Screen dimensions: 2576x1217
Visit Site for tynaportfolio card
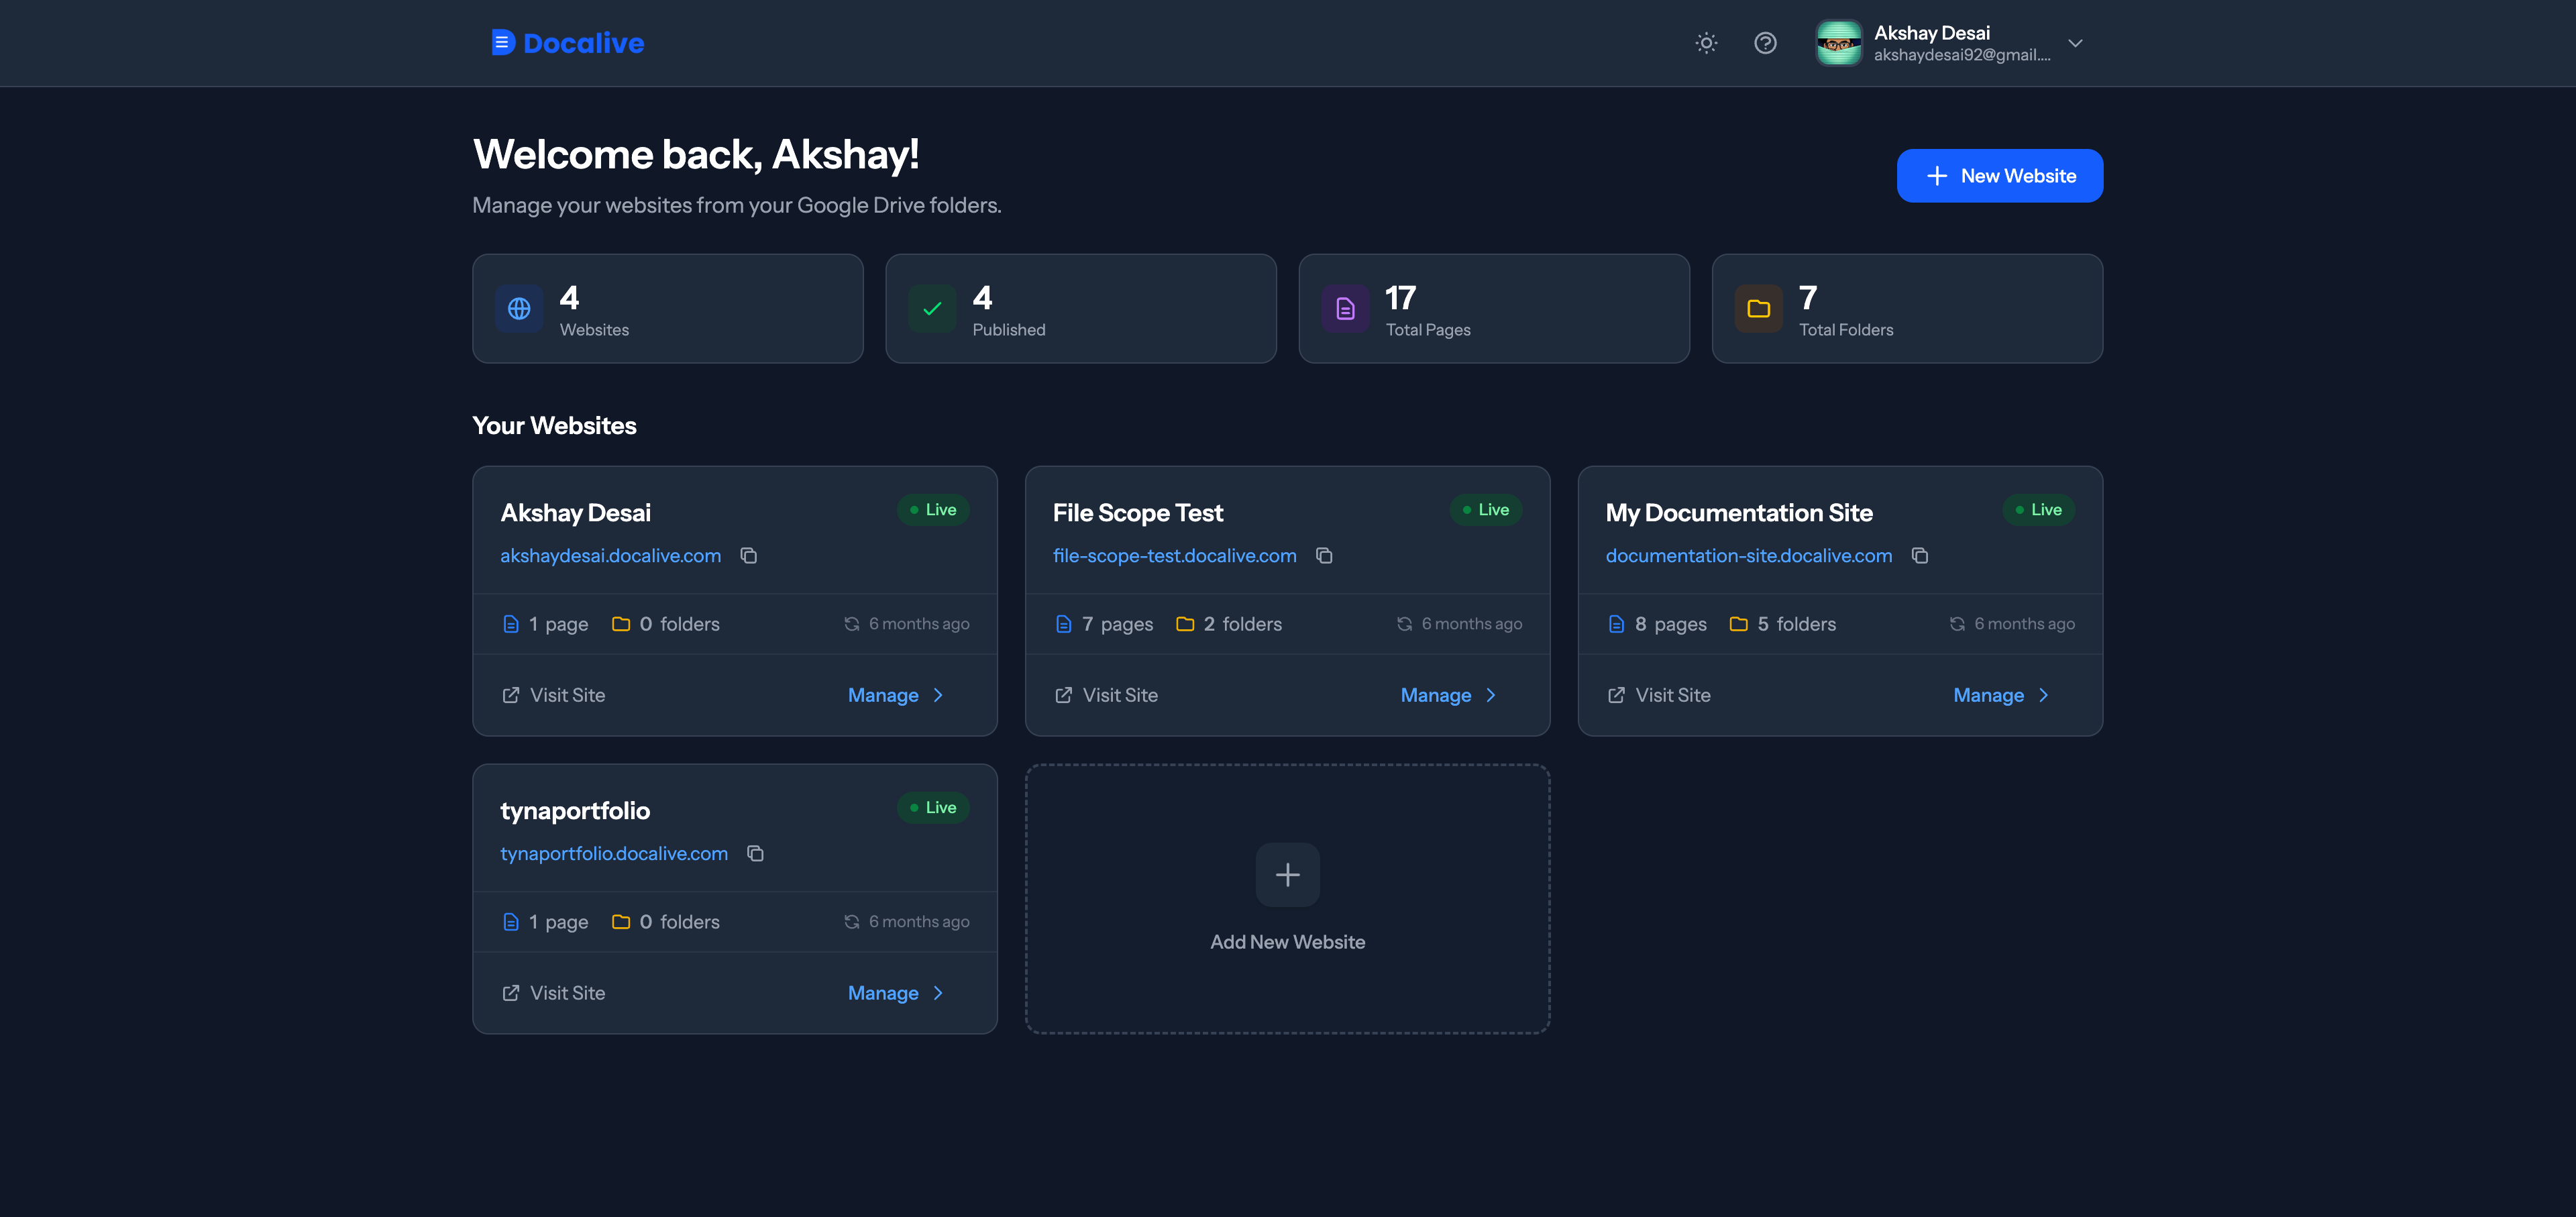tap(553, 993)
